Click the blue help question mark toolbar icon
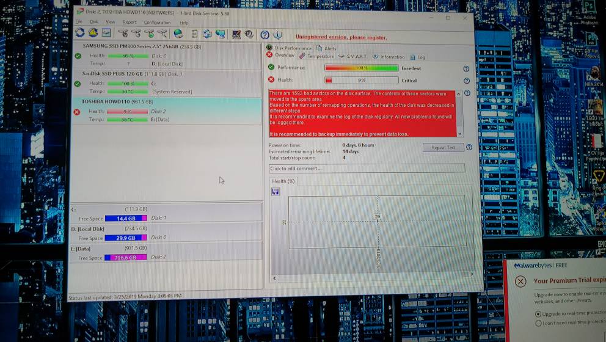This screenshot has width=606, height=342. tap(265, 35)
